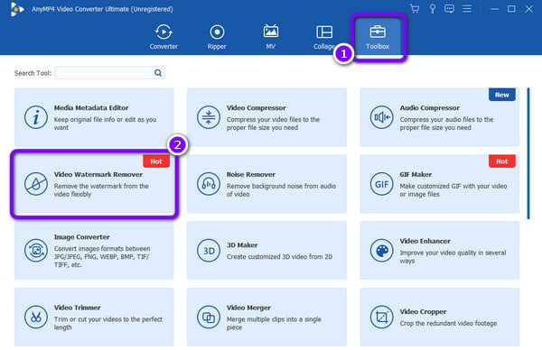
Task: Switch to the Ripper tab
Action: pyautogui.click(x=217, y=37)
